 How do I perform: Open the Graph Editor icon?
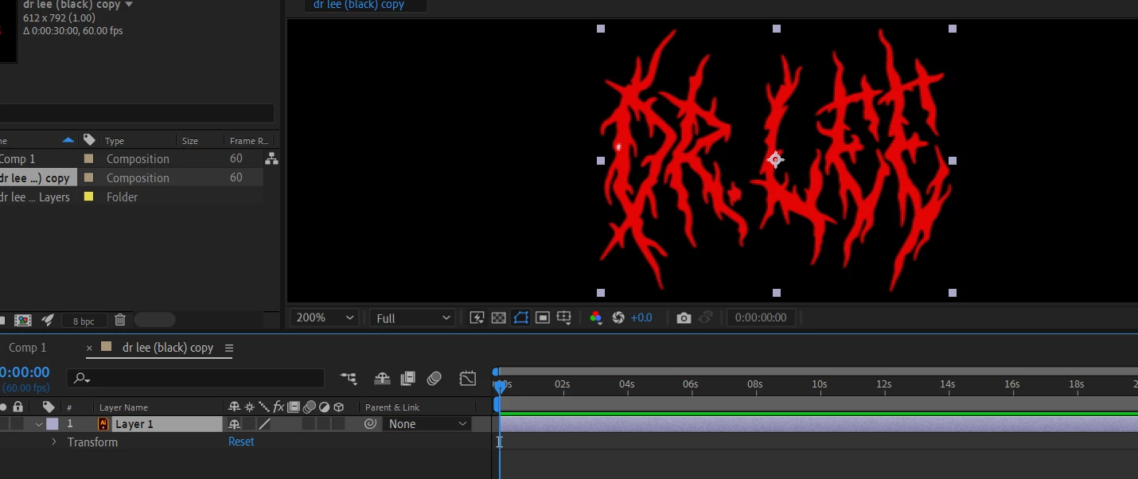click(x=468, y=378)
